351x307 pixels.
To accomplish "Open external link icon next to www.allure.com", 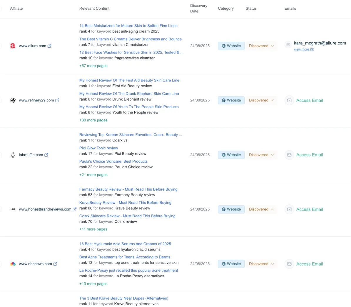I will tap(49, 46).
